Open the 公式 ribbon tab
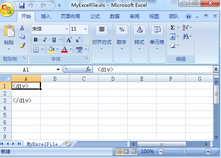The image size is (221, 158). [x=95, y=16]
